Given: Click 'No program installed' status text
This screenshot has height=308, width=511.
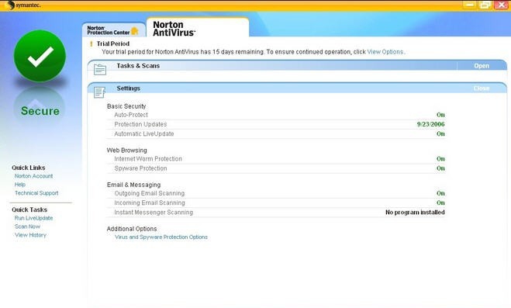Looking at the screenshot, I should [415, 212].
